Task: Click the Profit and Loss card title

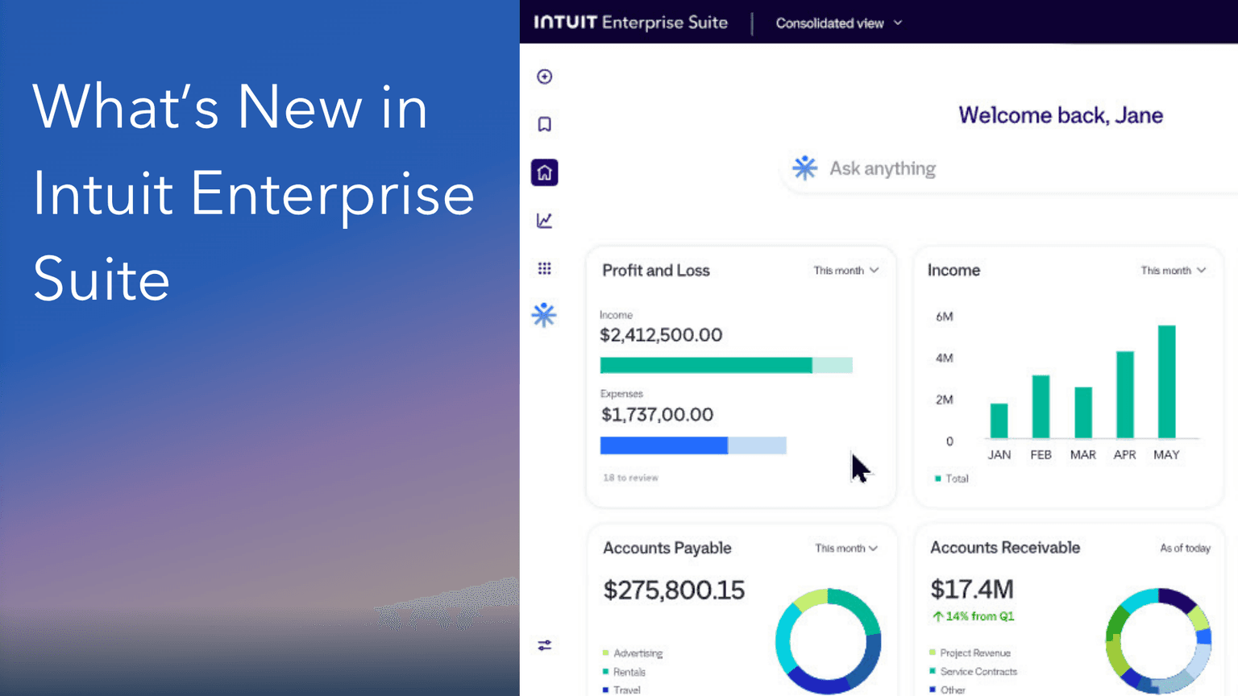Action: click(x=656, y=271)
